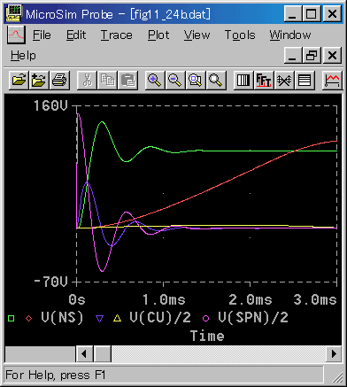Image resolution: width=347 pixels, height=387 pixels.
Task: Click the Zoom Area magnifier icon
Action: (x=196, y=81)
